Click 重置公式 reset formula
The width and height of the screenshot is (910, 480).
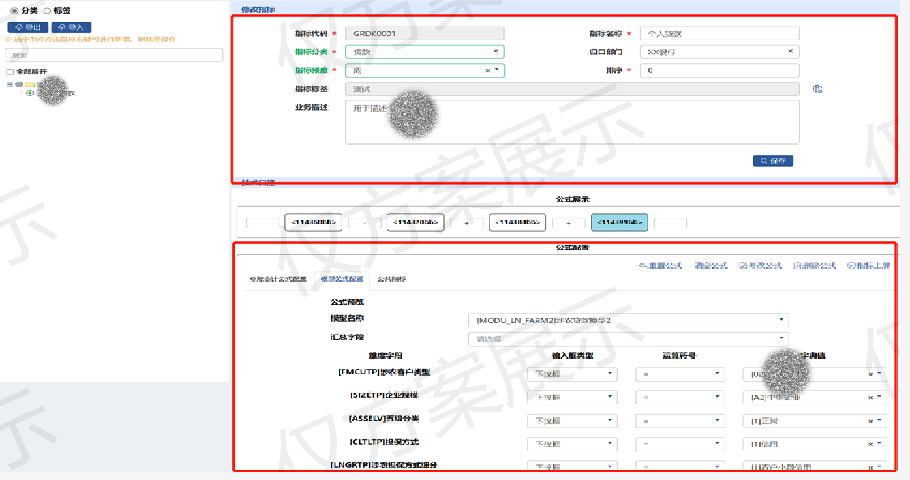coord(660,265)
